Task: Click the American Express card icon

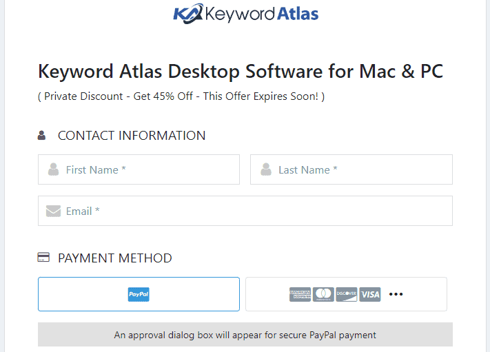Action: 300,294
